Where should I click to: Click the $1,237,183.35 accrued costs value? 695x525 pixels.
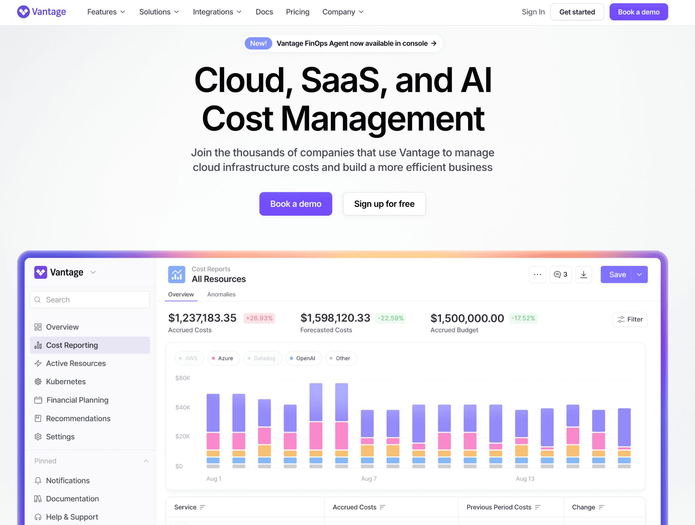pyautogui.click(x=202, y=318)
